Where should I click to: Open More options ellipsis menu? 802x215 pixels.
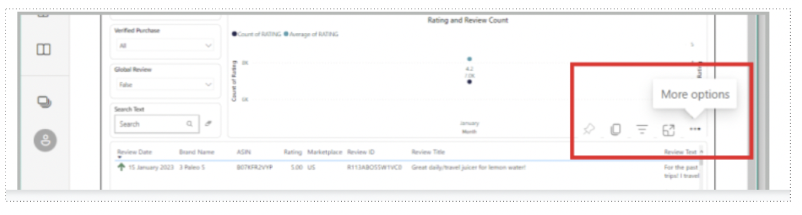695,129
